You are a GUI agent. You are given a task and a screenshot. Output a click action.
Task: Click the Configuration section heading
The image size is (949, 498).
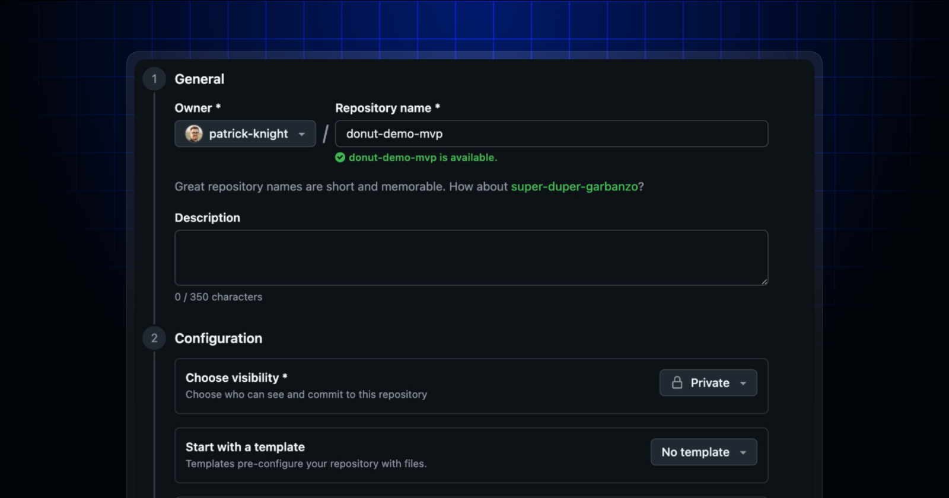coord(218,338)
